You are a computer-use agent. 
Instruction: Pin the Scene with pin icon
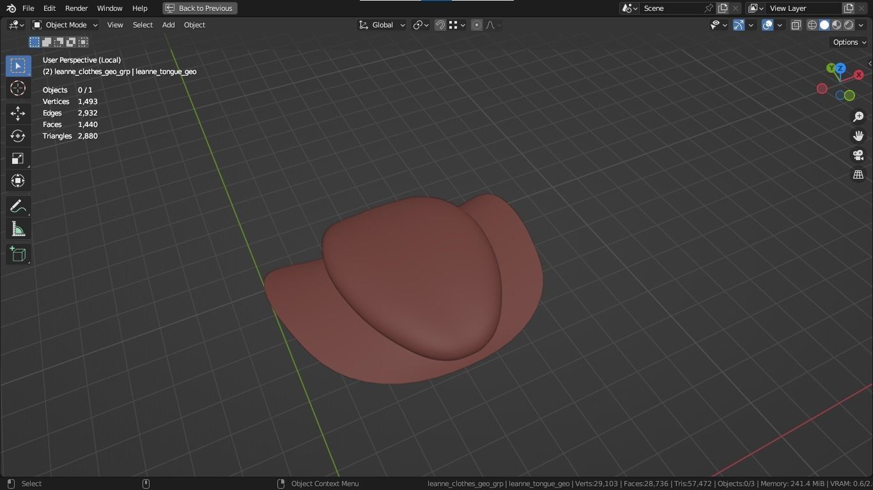(709, 8)
